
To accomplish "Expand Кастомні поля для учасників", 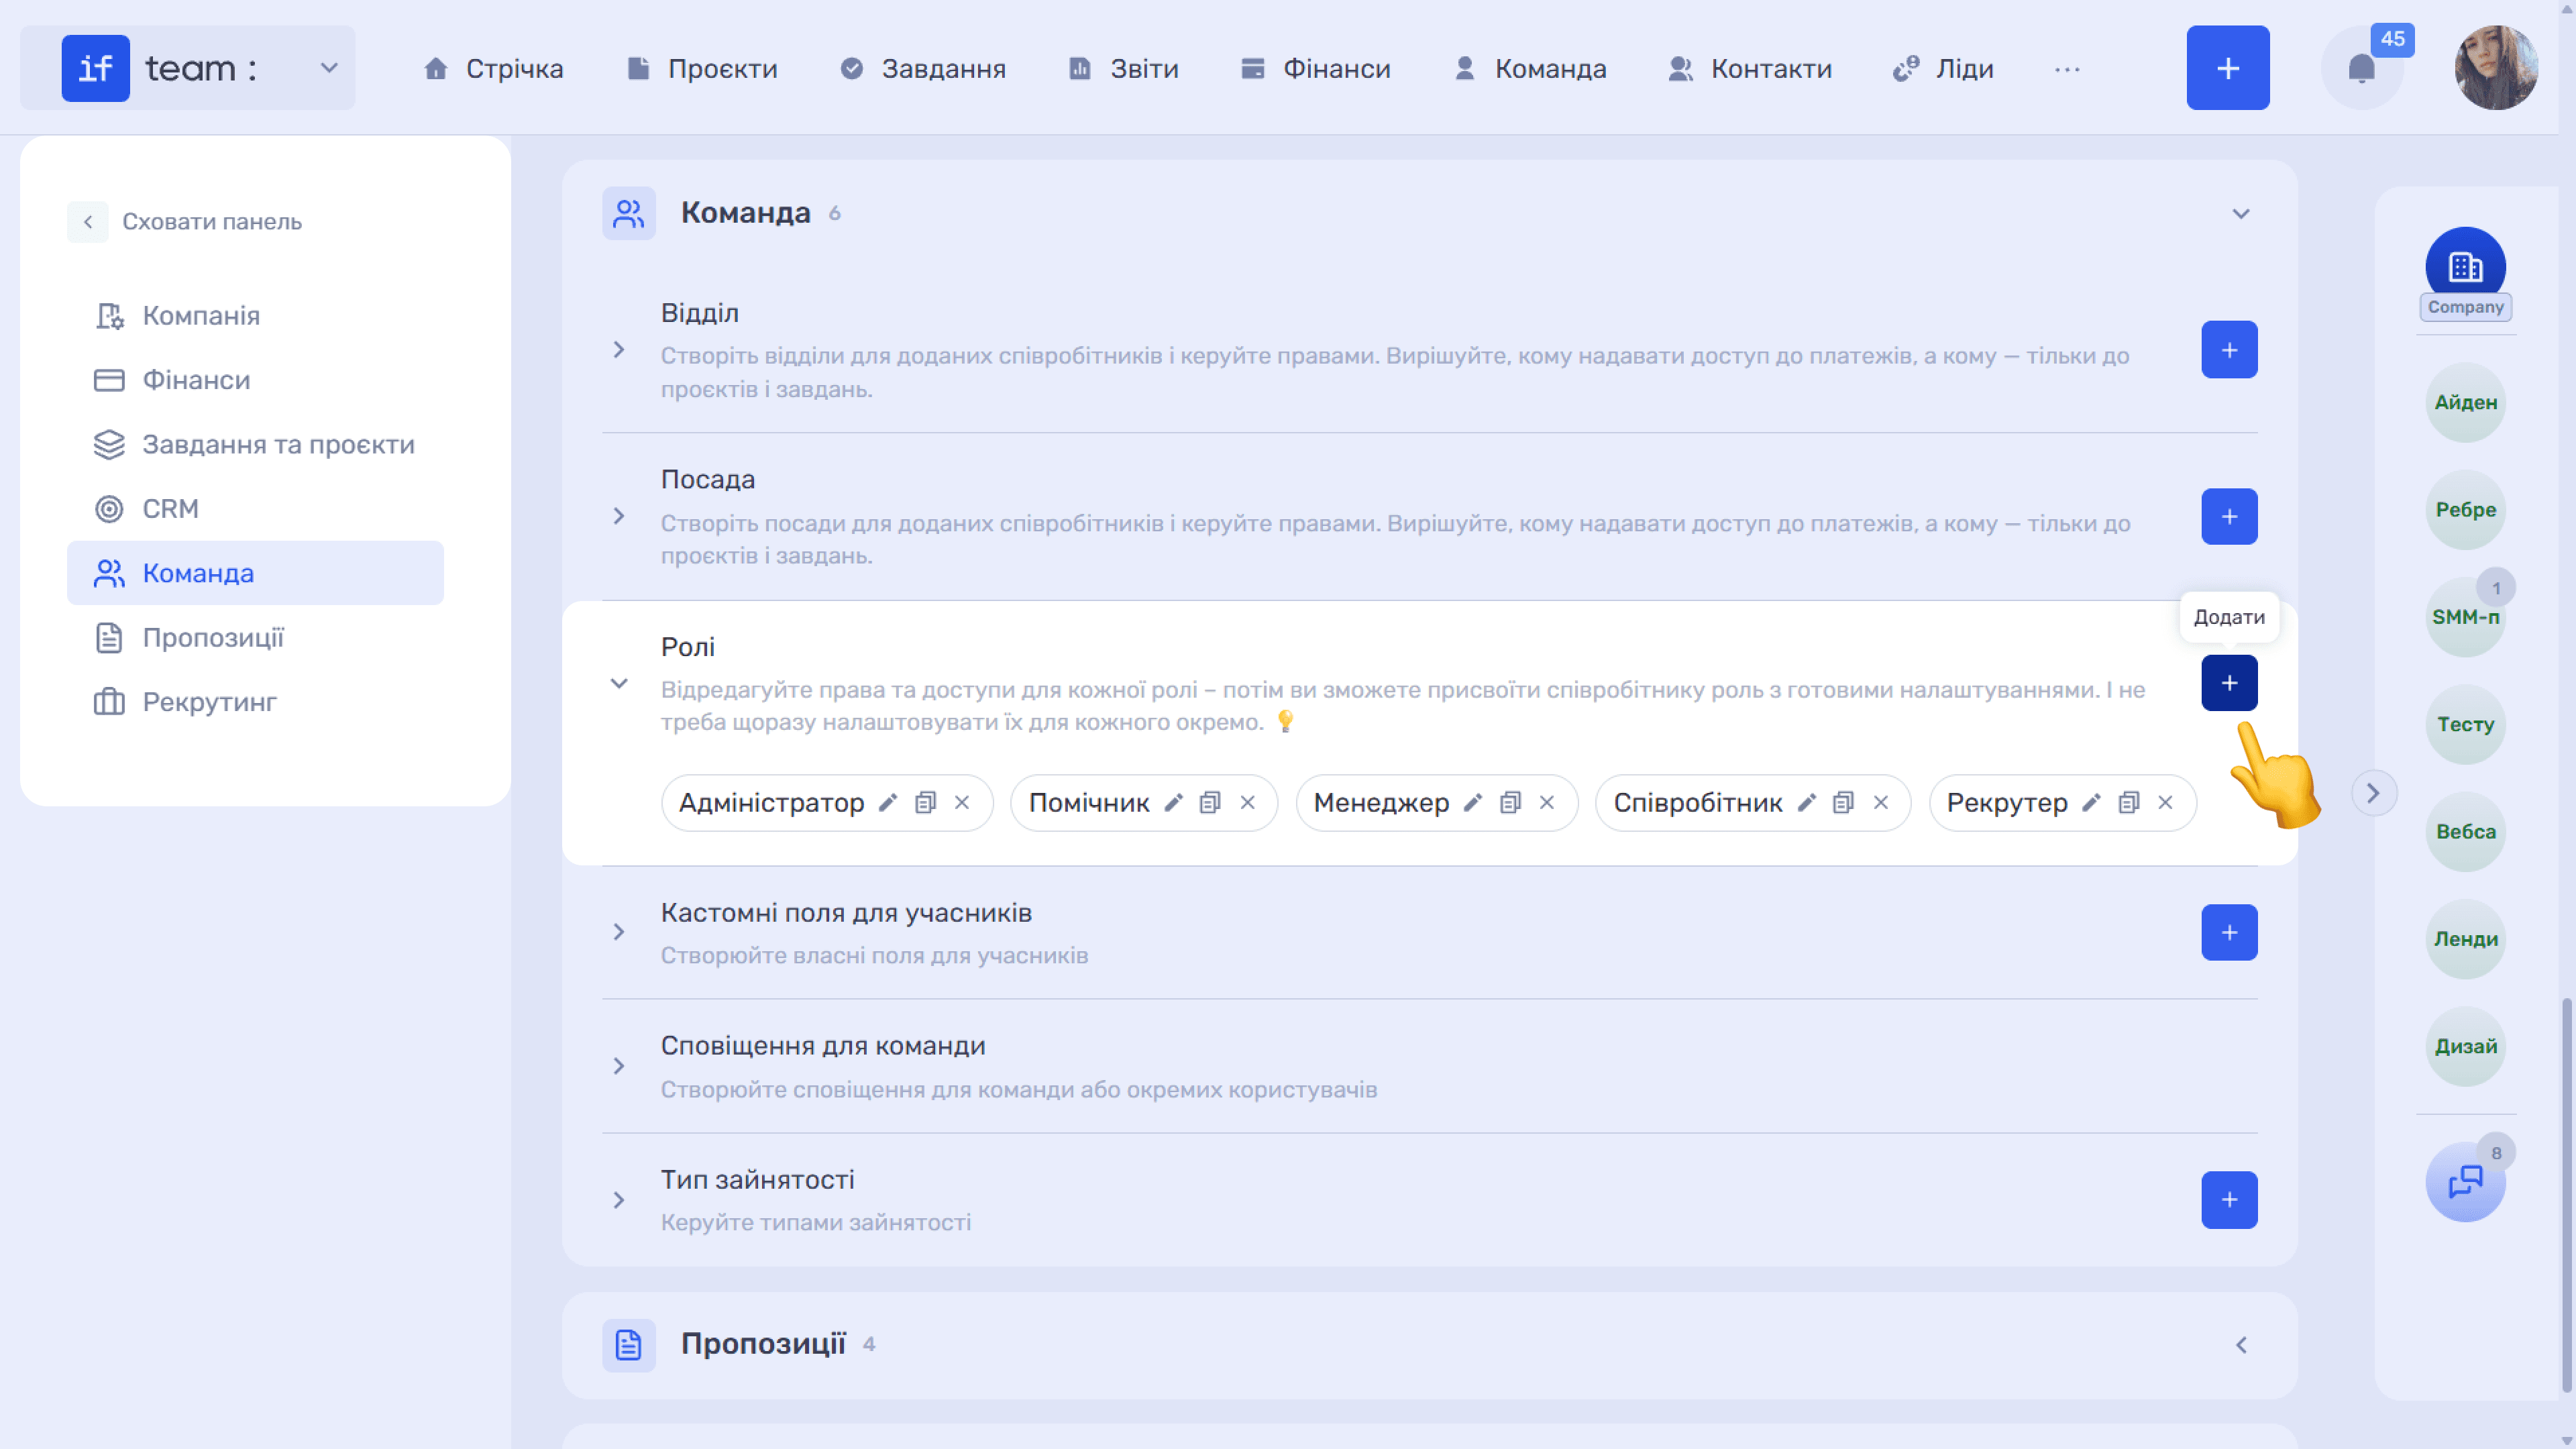I will point(619,933).
